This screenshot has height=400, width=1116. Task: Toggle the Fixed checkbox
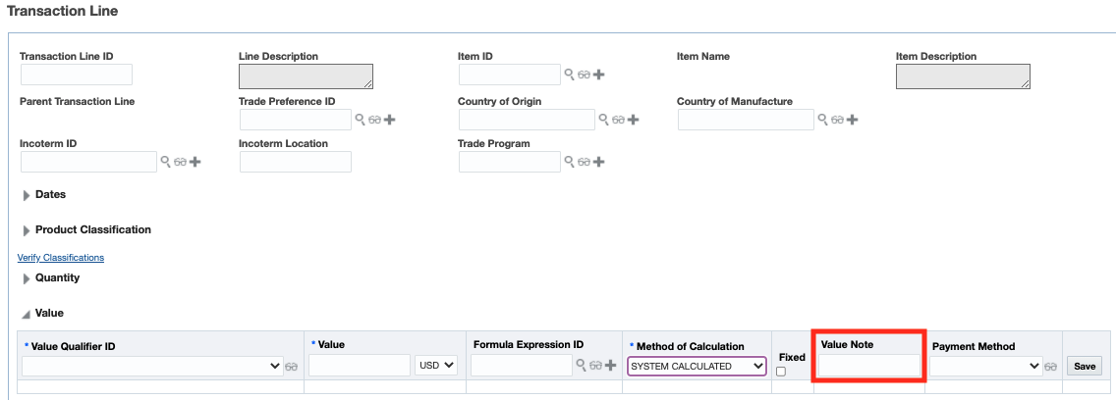tap(781, 372)
